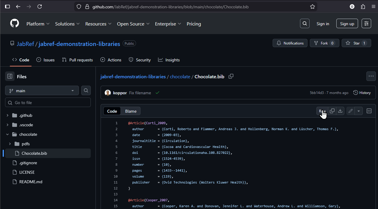Search files with magnifier button in sidebar
The image size is (378, 209).
pos(86,91)
